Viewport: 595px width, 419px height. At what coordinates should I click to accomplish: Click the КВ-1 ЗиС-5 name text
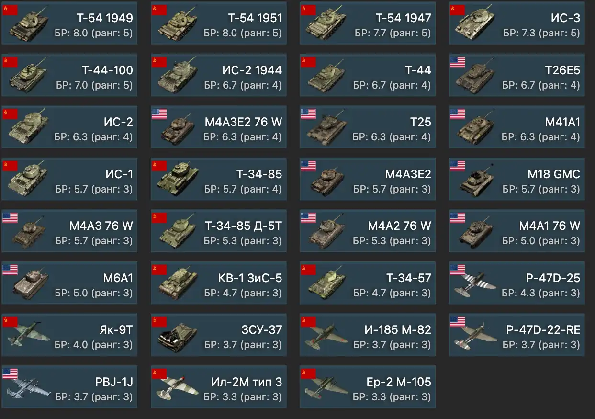250,278
